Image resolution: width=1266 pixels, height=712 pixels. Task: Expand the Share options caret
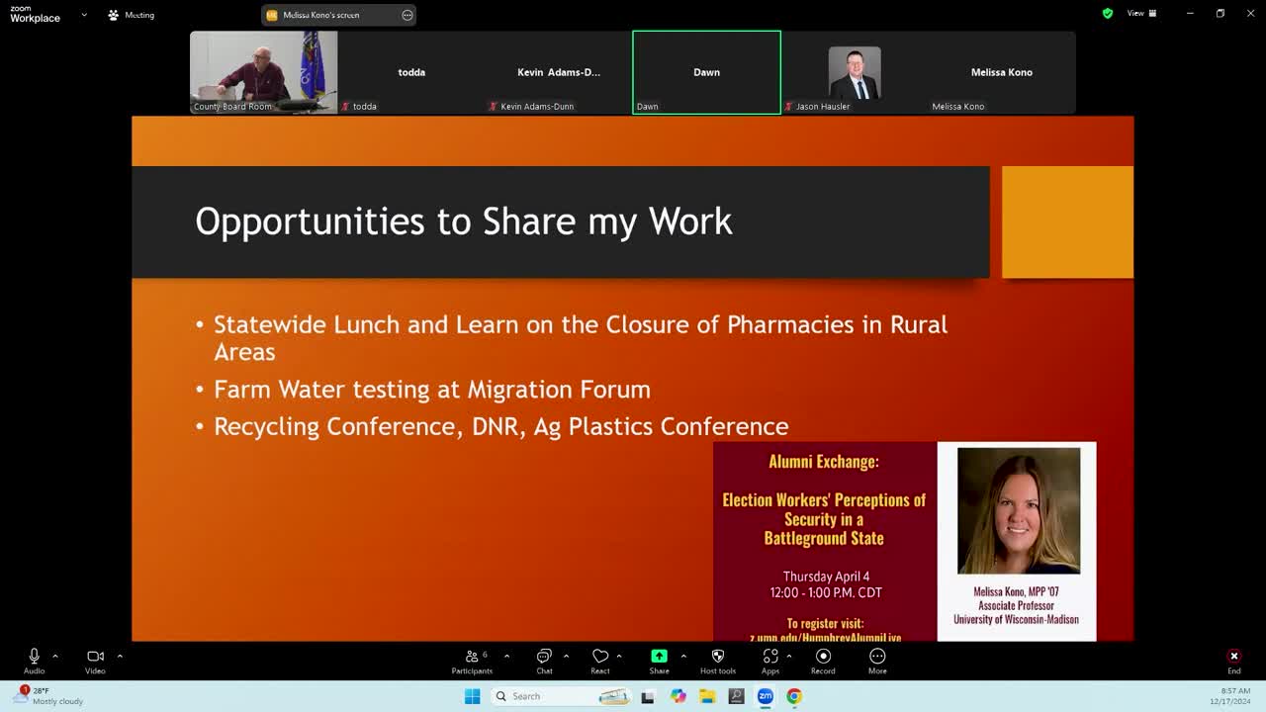[x=682, y=656]
